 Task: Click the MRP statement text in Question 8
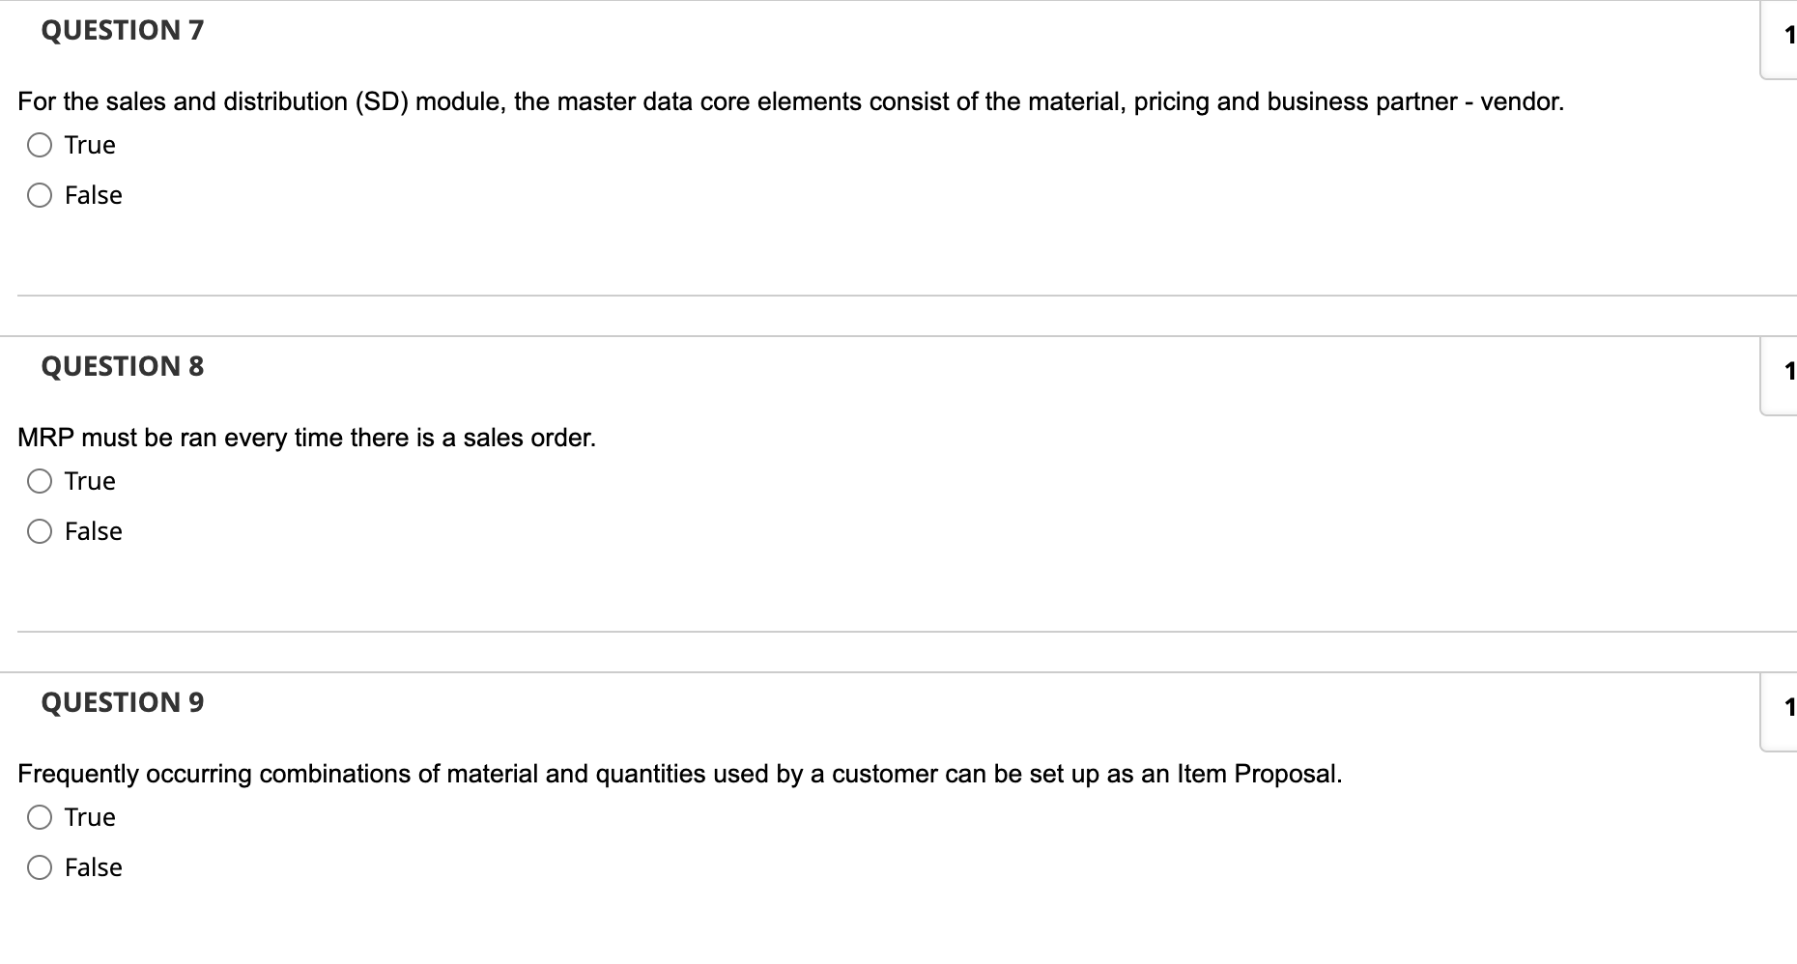pos(307,438)
